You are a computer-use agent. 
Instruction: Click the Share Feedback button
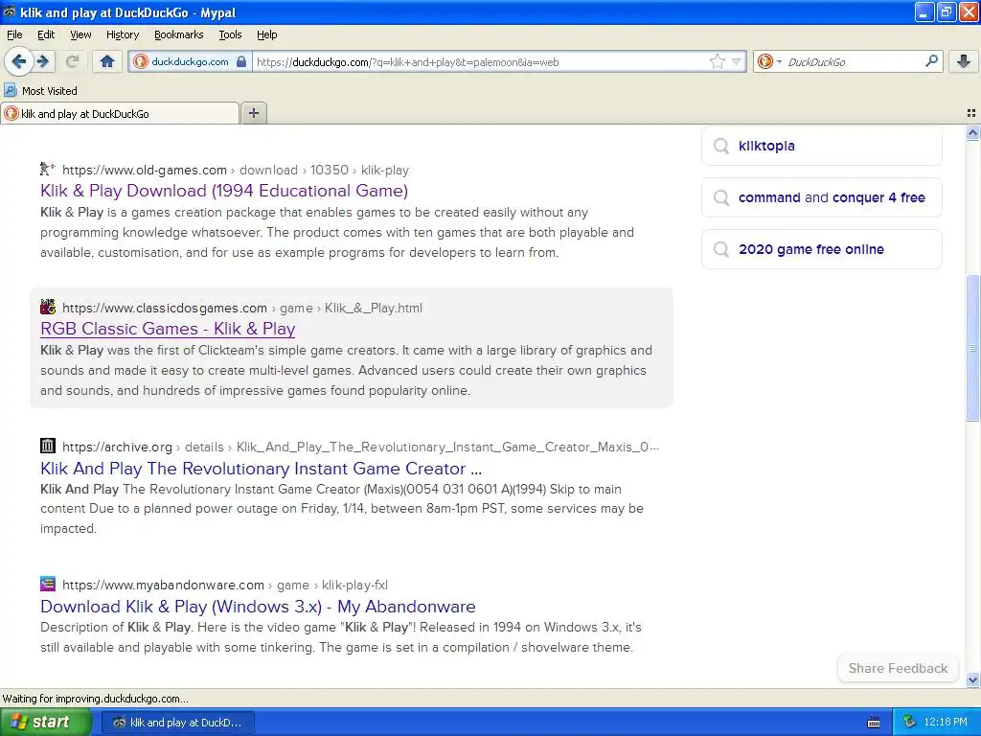point(897,668)
